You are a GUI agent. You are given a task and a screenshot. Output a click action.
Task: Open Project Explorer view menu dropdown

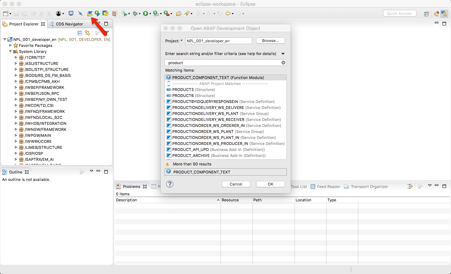click(x=107, y=33)
